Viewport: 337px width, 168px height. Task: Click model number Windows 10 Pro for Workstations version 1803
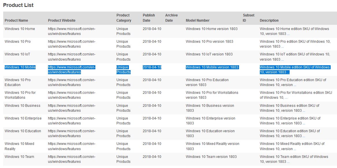[212, 95]
